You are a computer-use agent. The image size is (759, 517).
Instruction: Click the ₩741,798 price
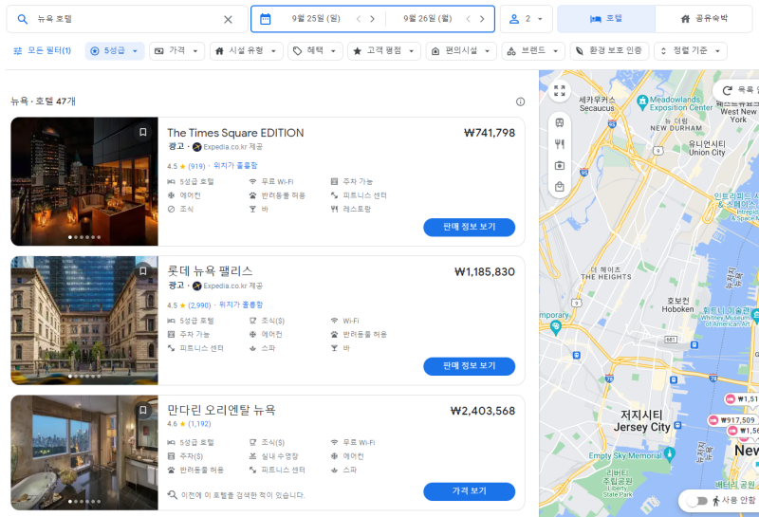point(490,133)
